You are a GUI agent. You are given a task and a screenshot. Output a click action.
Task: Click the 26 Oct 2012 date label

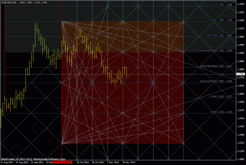(98, 162)
